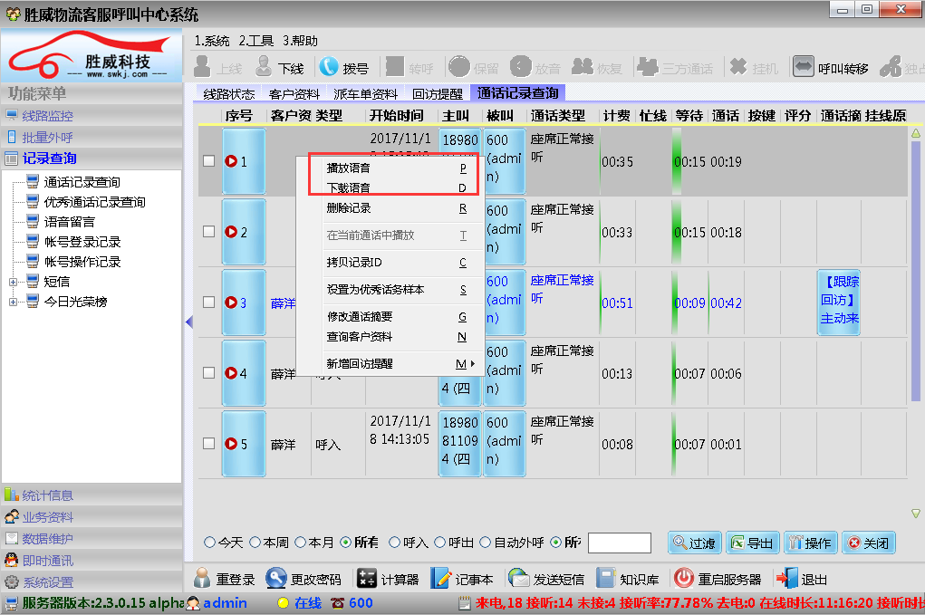Select the 呼出 outbound radio button
Image resolution: width=925 pixels, height=615 pixels.
440,543
